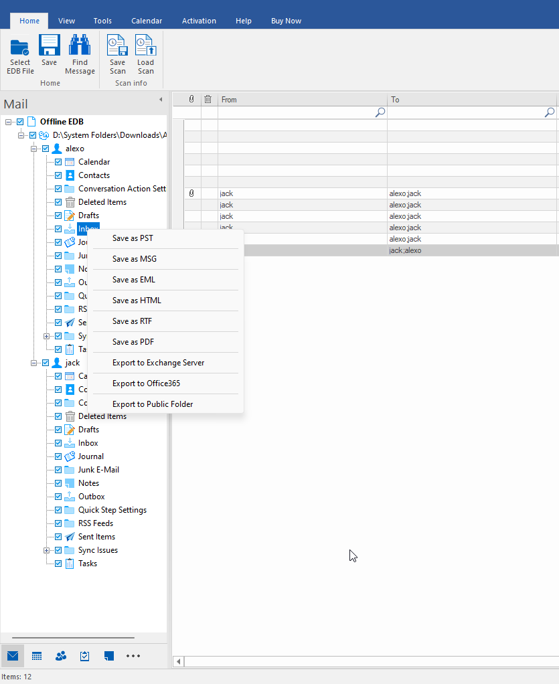Open more views ellipsis button
This screenshot has width=559, height=684.
click(x=133, y=656)
